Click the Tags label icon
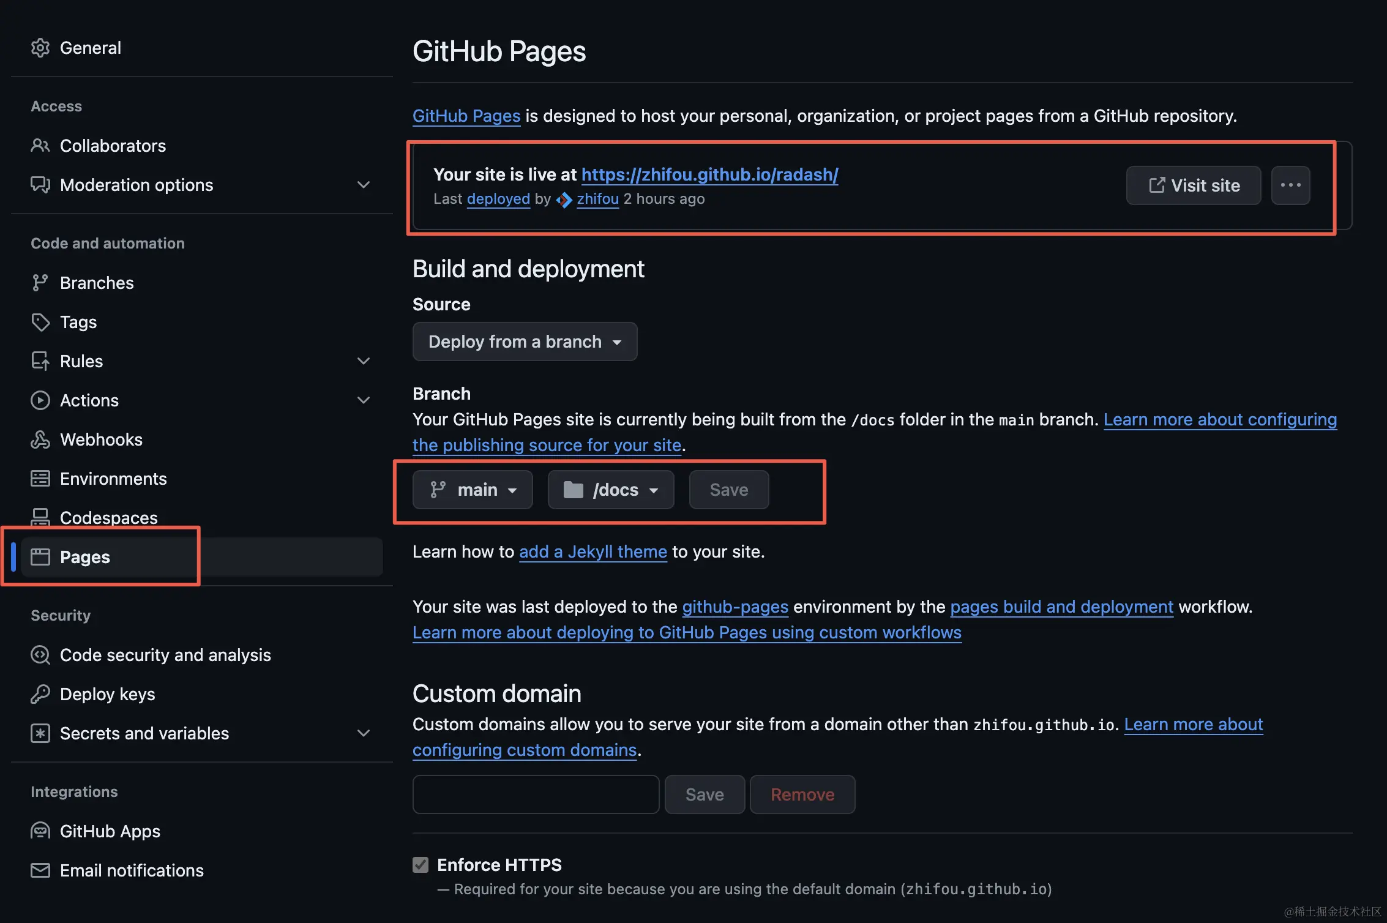Image resolution: width=1387 pixels, height=923 pixels. pyautogui.click(x=40, y=322)
